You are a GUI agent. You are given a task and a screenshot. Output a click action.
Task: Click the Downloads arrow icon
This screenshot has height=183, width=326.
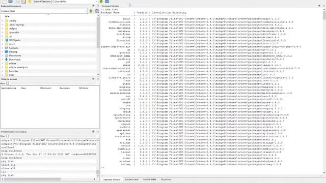[x=7, y=59]
